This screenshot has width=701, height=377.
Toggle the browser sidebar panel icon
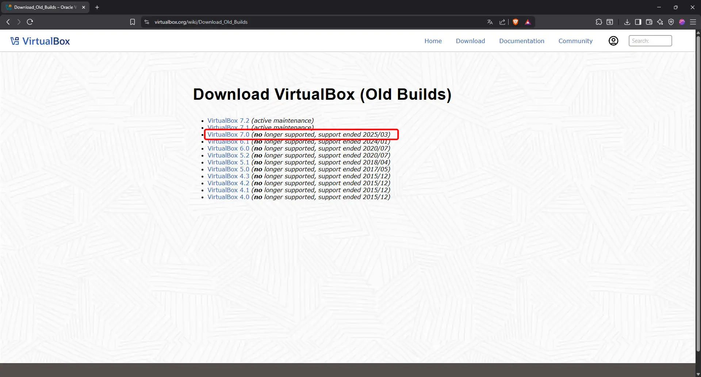pyautogui.click(x=638, y=22)
